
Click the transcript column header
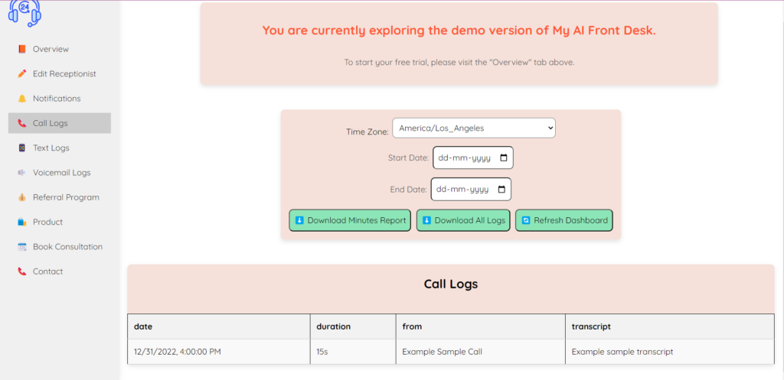(x=669, y=326)
